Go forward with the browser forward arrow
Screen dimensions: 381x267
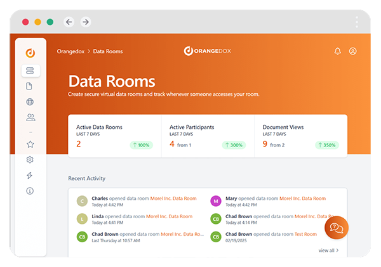tap(86, 22)
